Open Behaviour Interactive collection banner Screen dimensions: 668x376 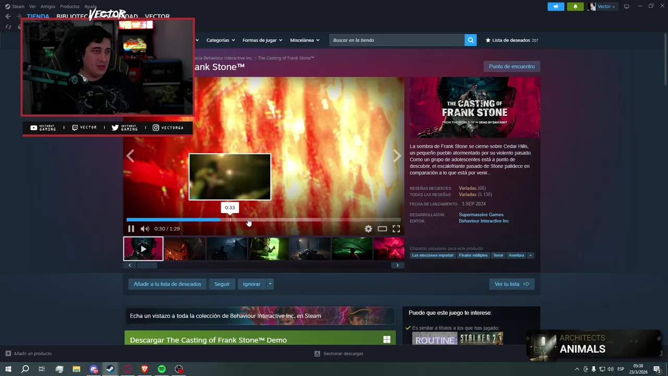(x=260, y=316)
